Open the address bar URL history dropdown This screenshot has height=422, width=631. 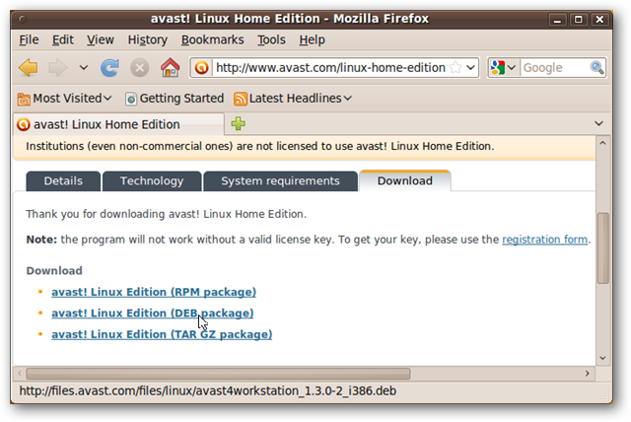coord(470,68)
